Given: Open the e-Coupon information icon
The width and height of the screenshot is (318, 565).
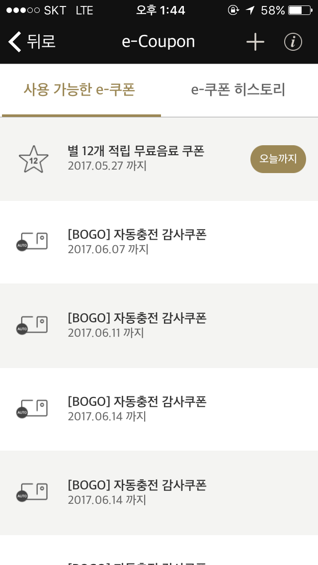Looking at the screenshot, I should (293, 42).
